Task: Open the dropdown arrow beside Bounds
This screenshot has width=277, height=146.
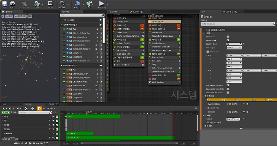Action: click(68, 5)
